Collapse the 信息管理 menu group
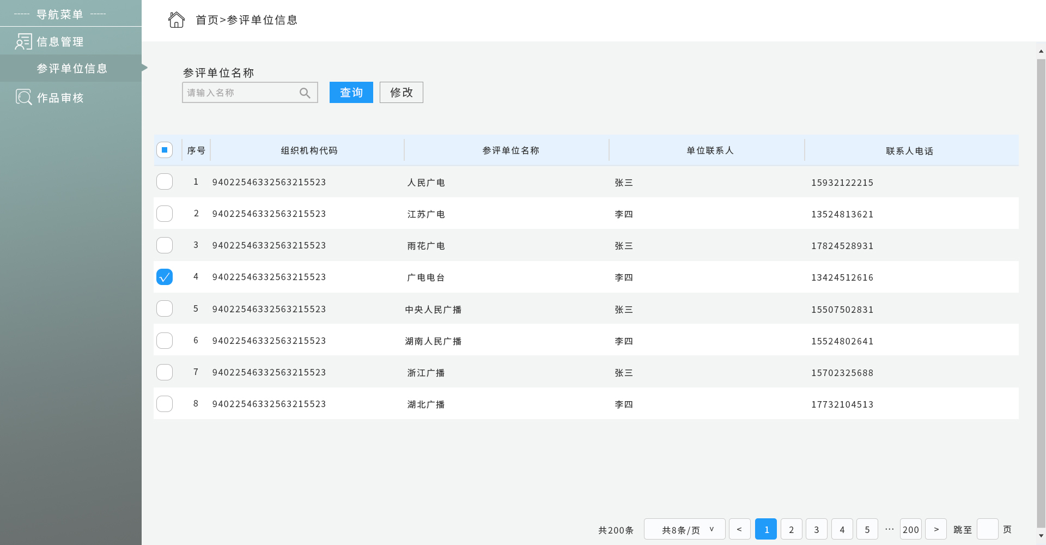The width and height of the screenshot is (1046, 545). point(60,42)
